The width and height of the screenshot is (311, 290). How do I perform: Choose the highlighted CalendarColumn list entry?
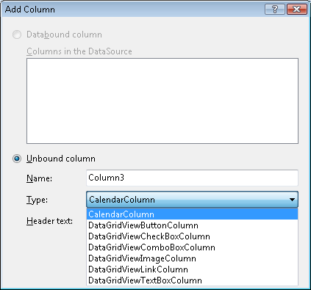click(192, 214)
